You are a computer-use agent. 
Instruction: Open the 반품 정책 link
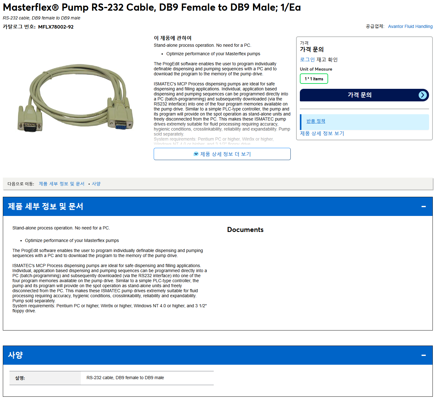[x=316, y=121]
